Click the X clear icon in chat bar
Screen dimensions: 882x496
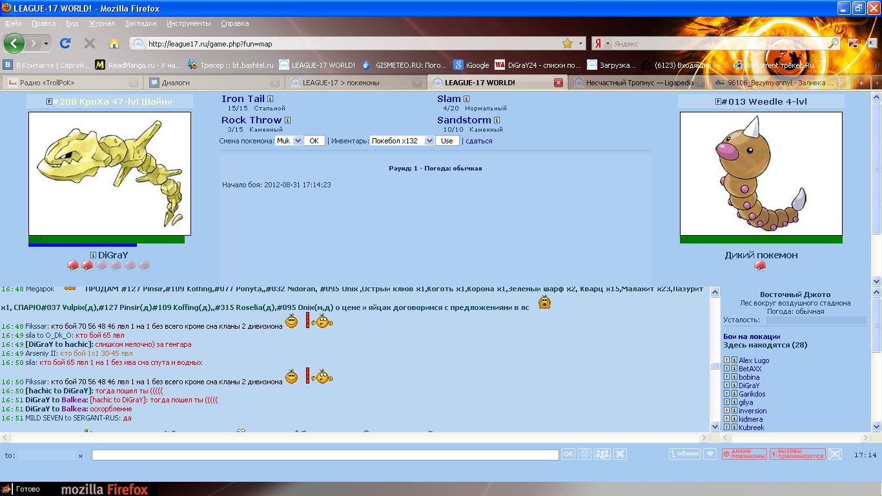click(x=620, y=454)
